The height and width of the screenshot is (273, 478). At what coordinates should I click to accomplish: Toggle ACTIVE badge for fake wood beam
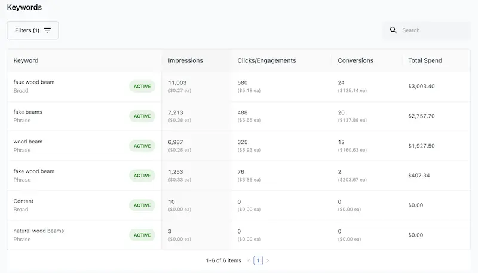[x=142, y=176]
